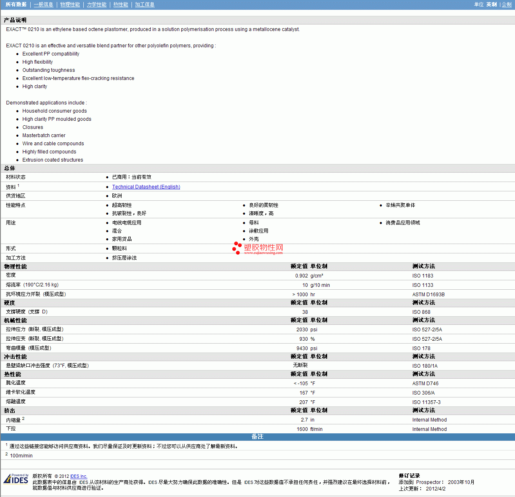Image resolution: width=515 pixels, height=497 pixels.
Task: Open the 加工信息 tab
Action: pyautogui.click(x=145, y=4)
